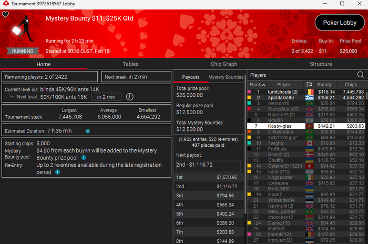The height and width of the screenshot is (244, 368).
Task: Click red color tag of SassySusie23
Action: pos(249,109)
